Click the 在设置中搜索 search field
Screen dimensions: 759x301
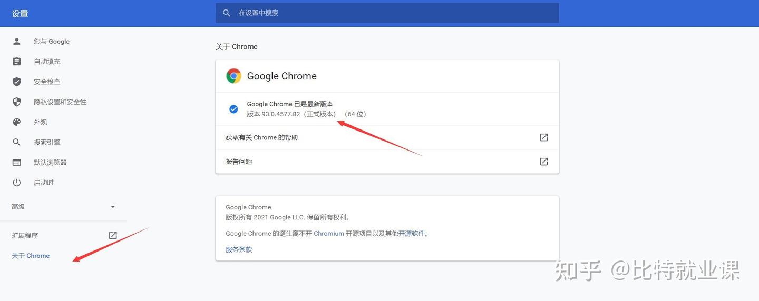point(387,13)
